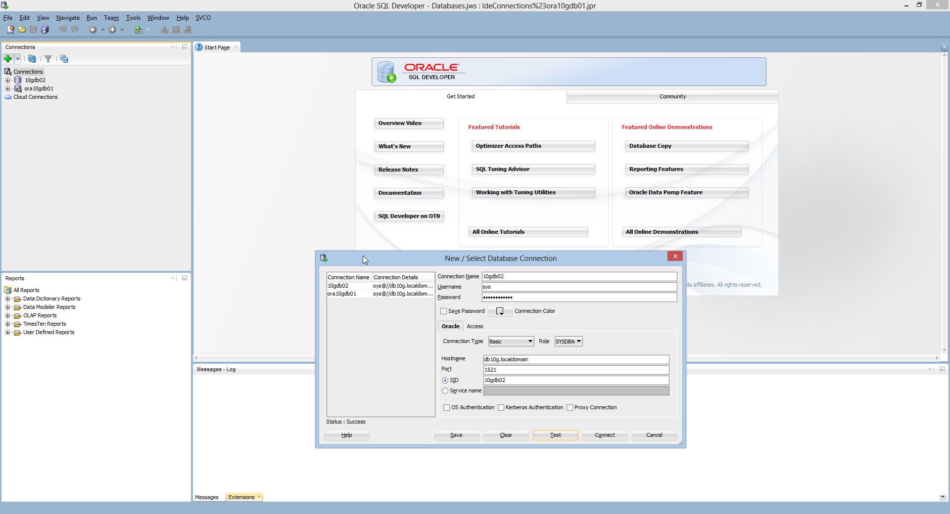
Task: Enable Proxy Connection checkbox
Action: pos(570,408)
